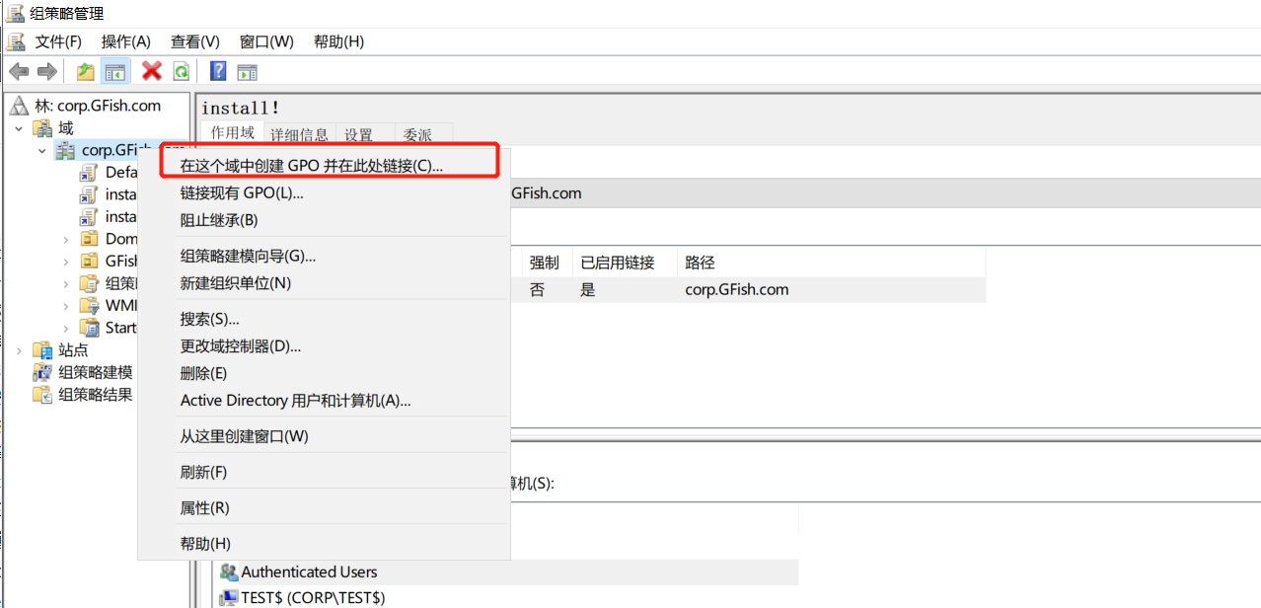Click 属性(R) in the context menu
1261x608 pixels.
coord(204,508)
